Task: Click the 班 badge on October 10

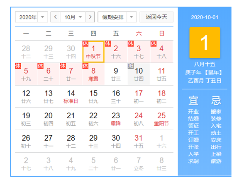Action: pos(130,66)
